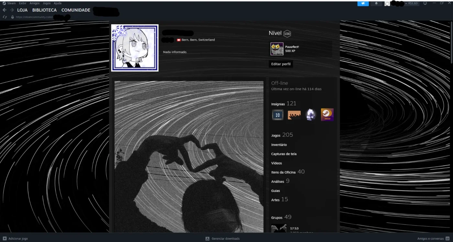453x242 pixels.
Task: Click the Nível label
Action: point(275,33)
